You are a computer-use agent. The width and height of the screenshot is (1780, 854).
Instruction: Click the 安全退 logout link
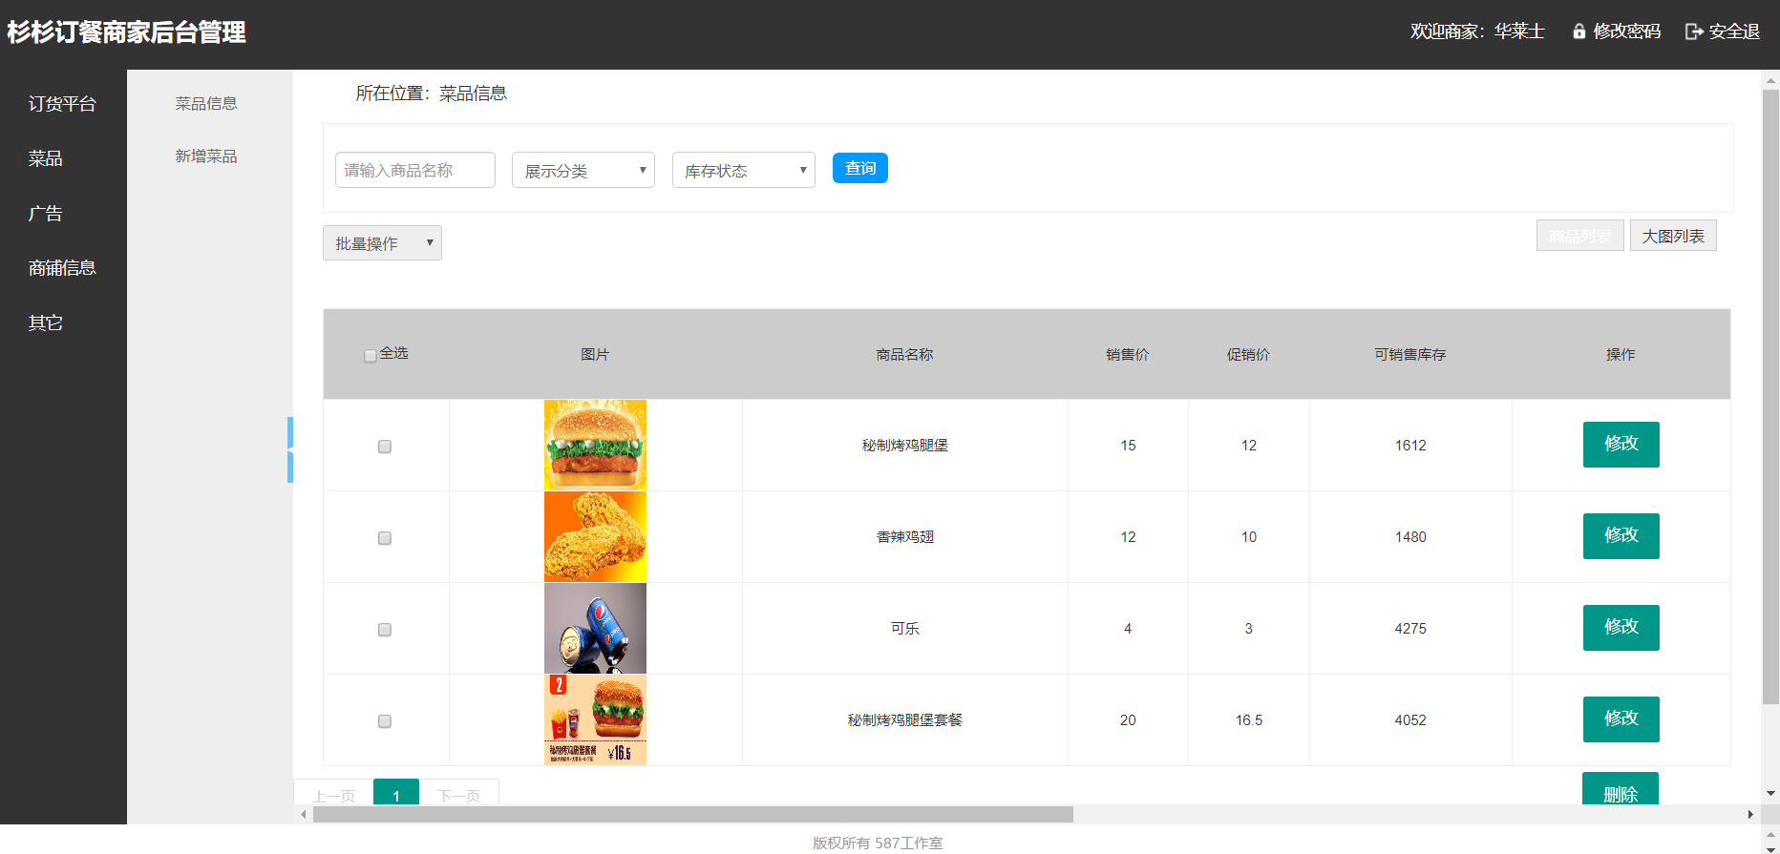click(x=1734, y=31)
